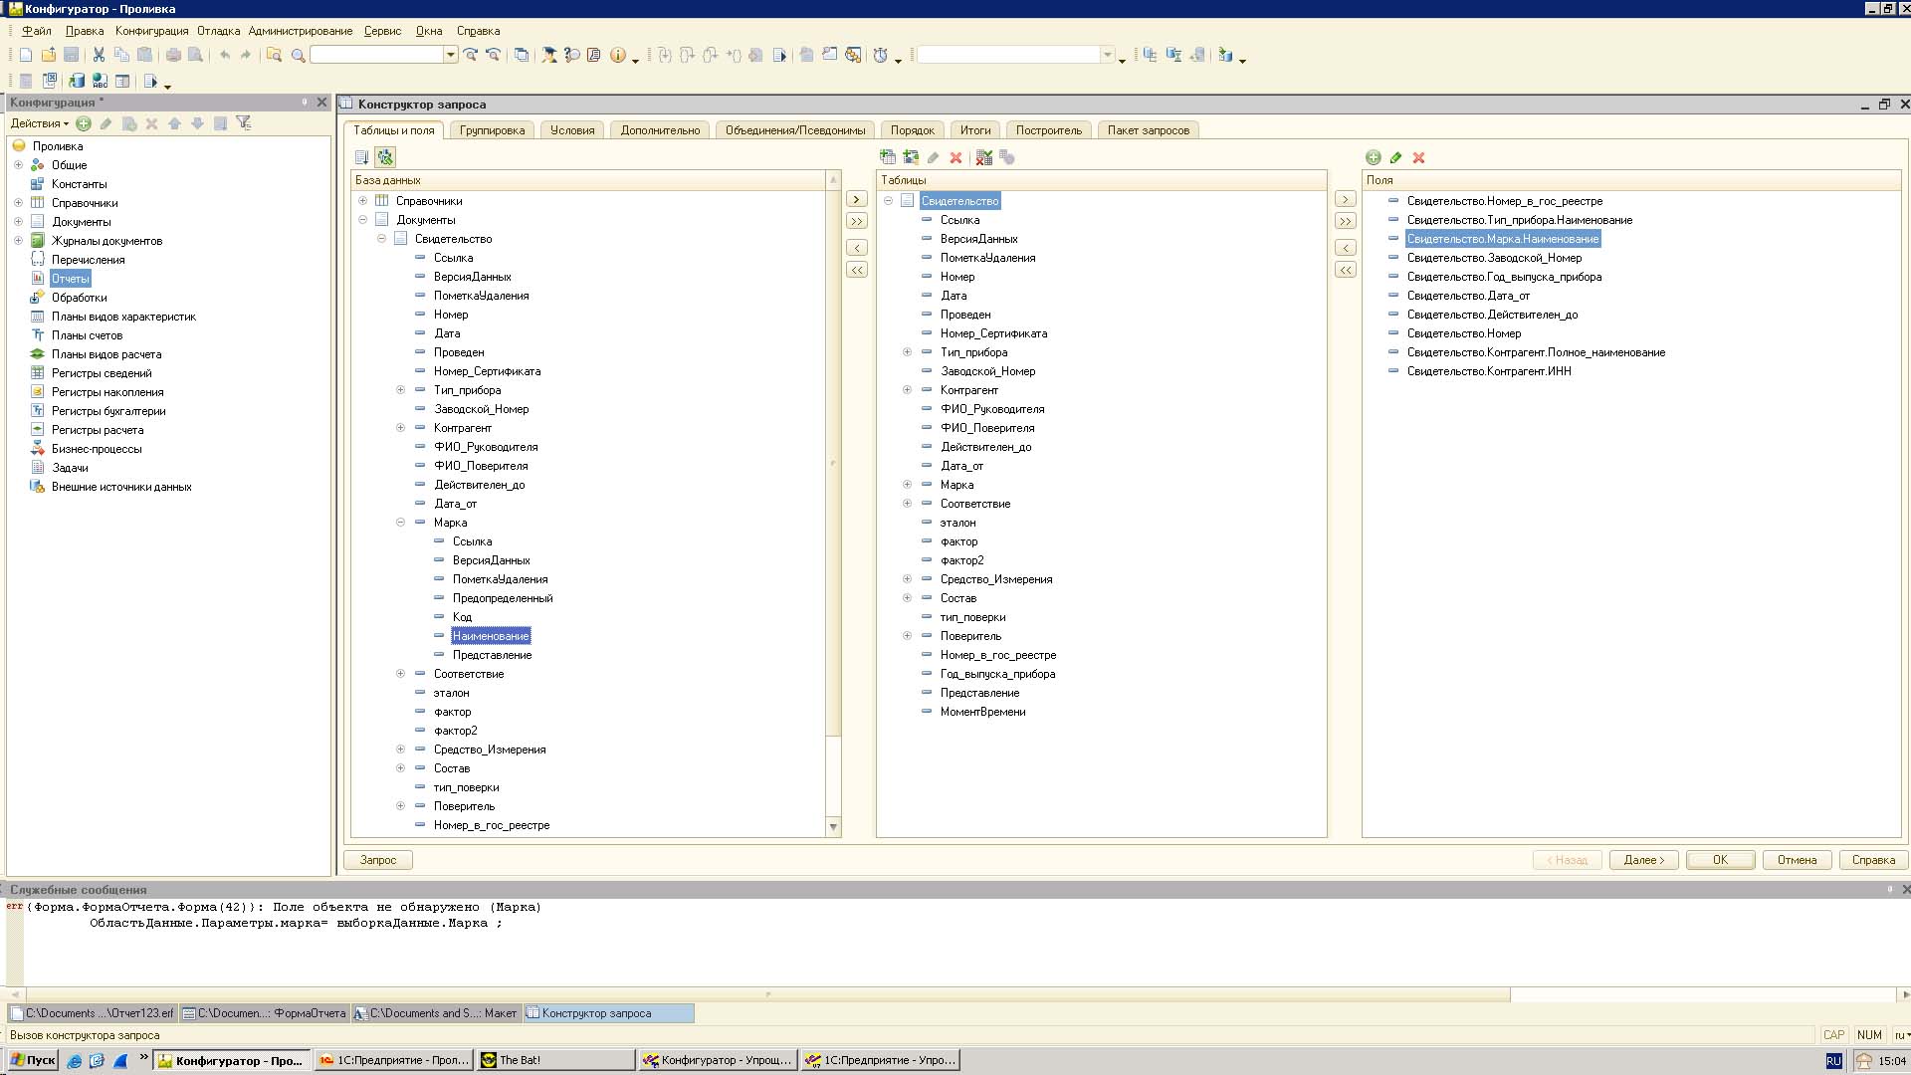Switch to Условия tab

click(x=572, y=130)
